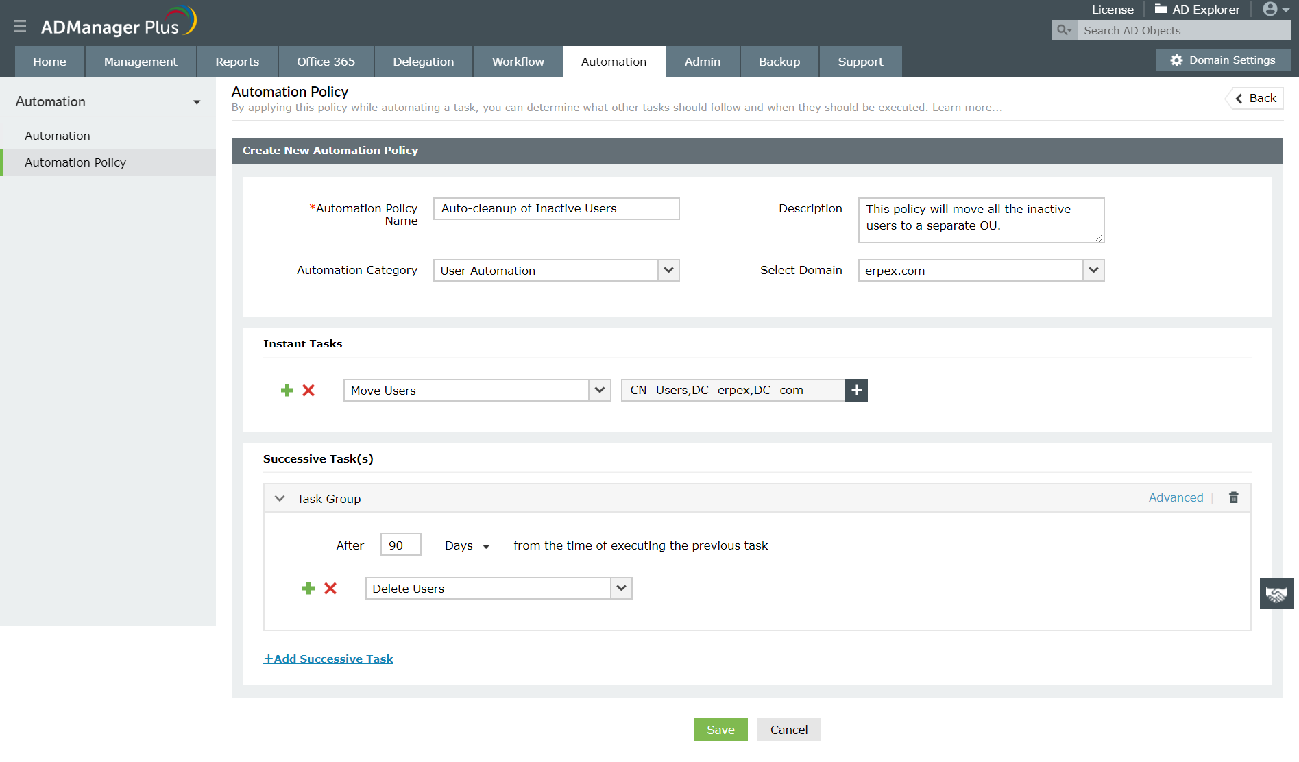Collapse the Task Group section

coord(280,499)
